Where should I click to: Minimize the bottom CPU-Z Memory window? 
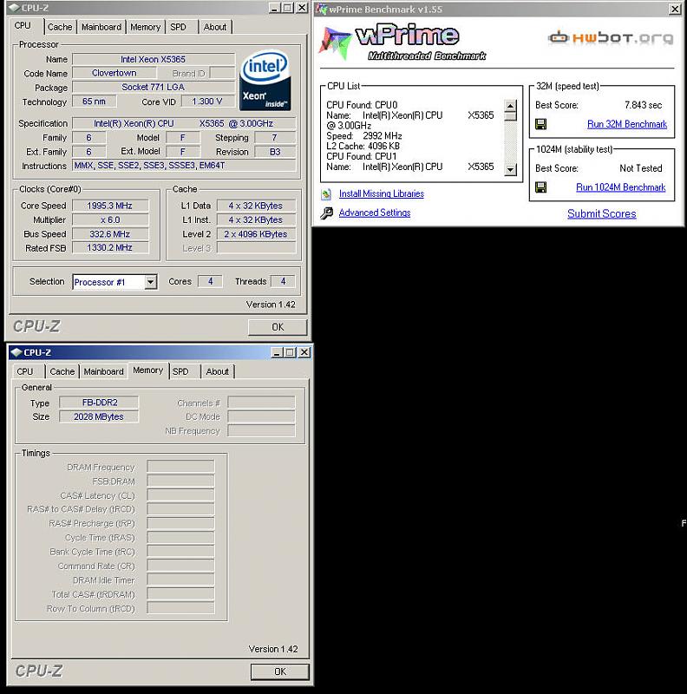point(277,352)
